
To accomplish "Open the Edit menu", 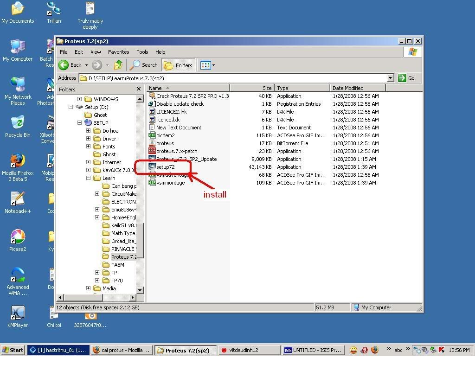I will tap(79, 52).
